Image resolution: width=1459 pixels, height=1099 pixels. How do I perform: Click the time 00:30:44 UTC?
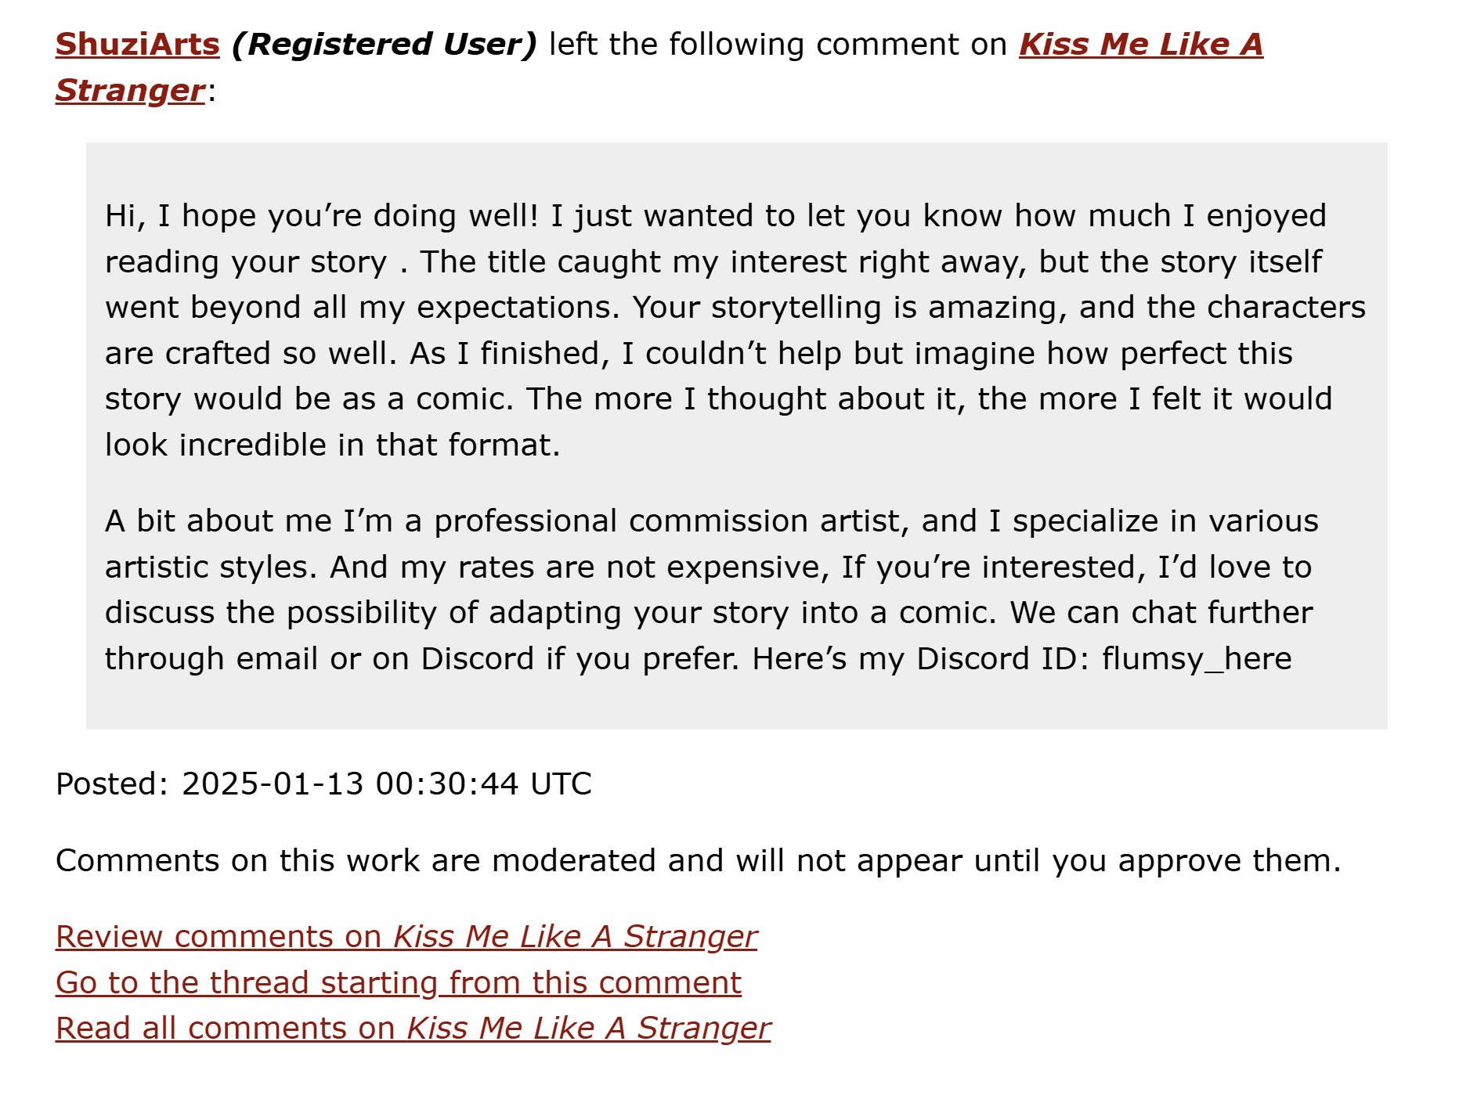483,784
